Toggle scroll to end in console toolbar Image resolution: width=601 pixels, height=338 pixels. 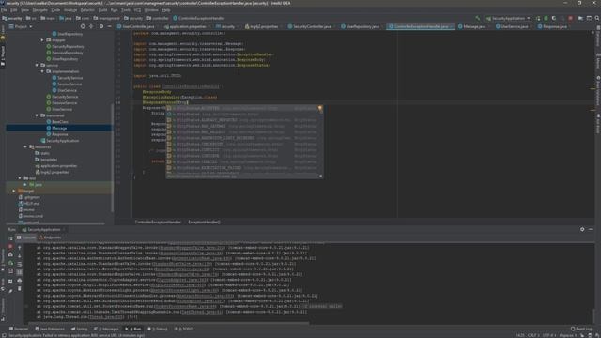20,272
